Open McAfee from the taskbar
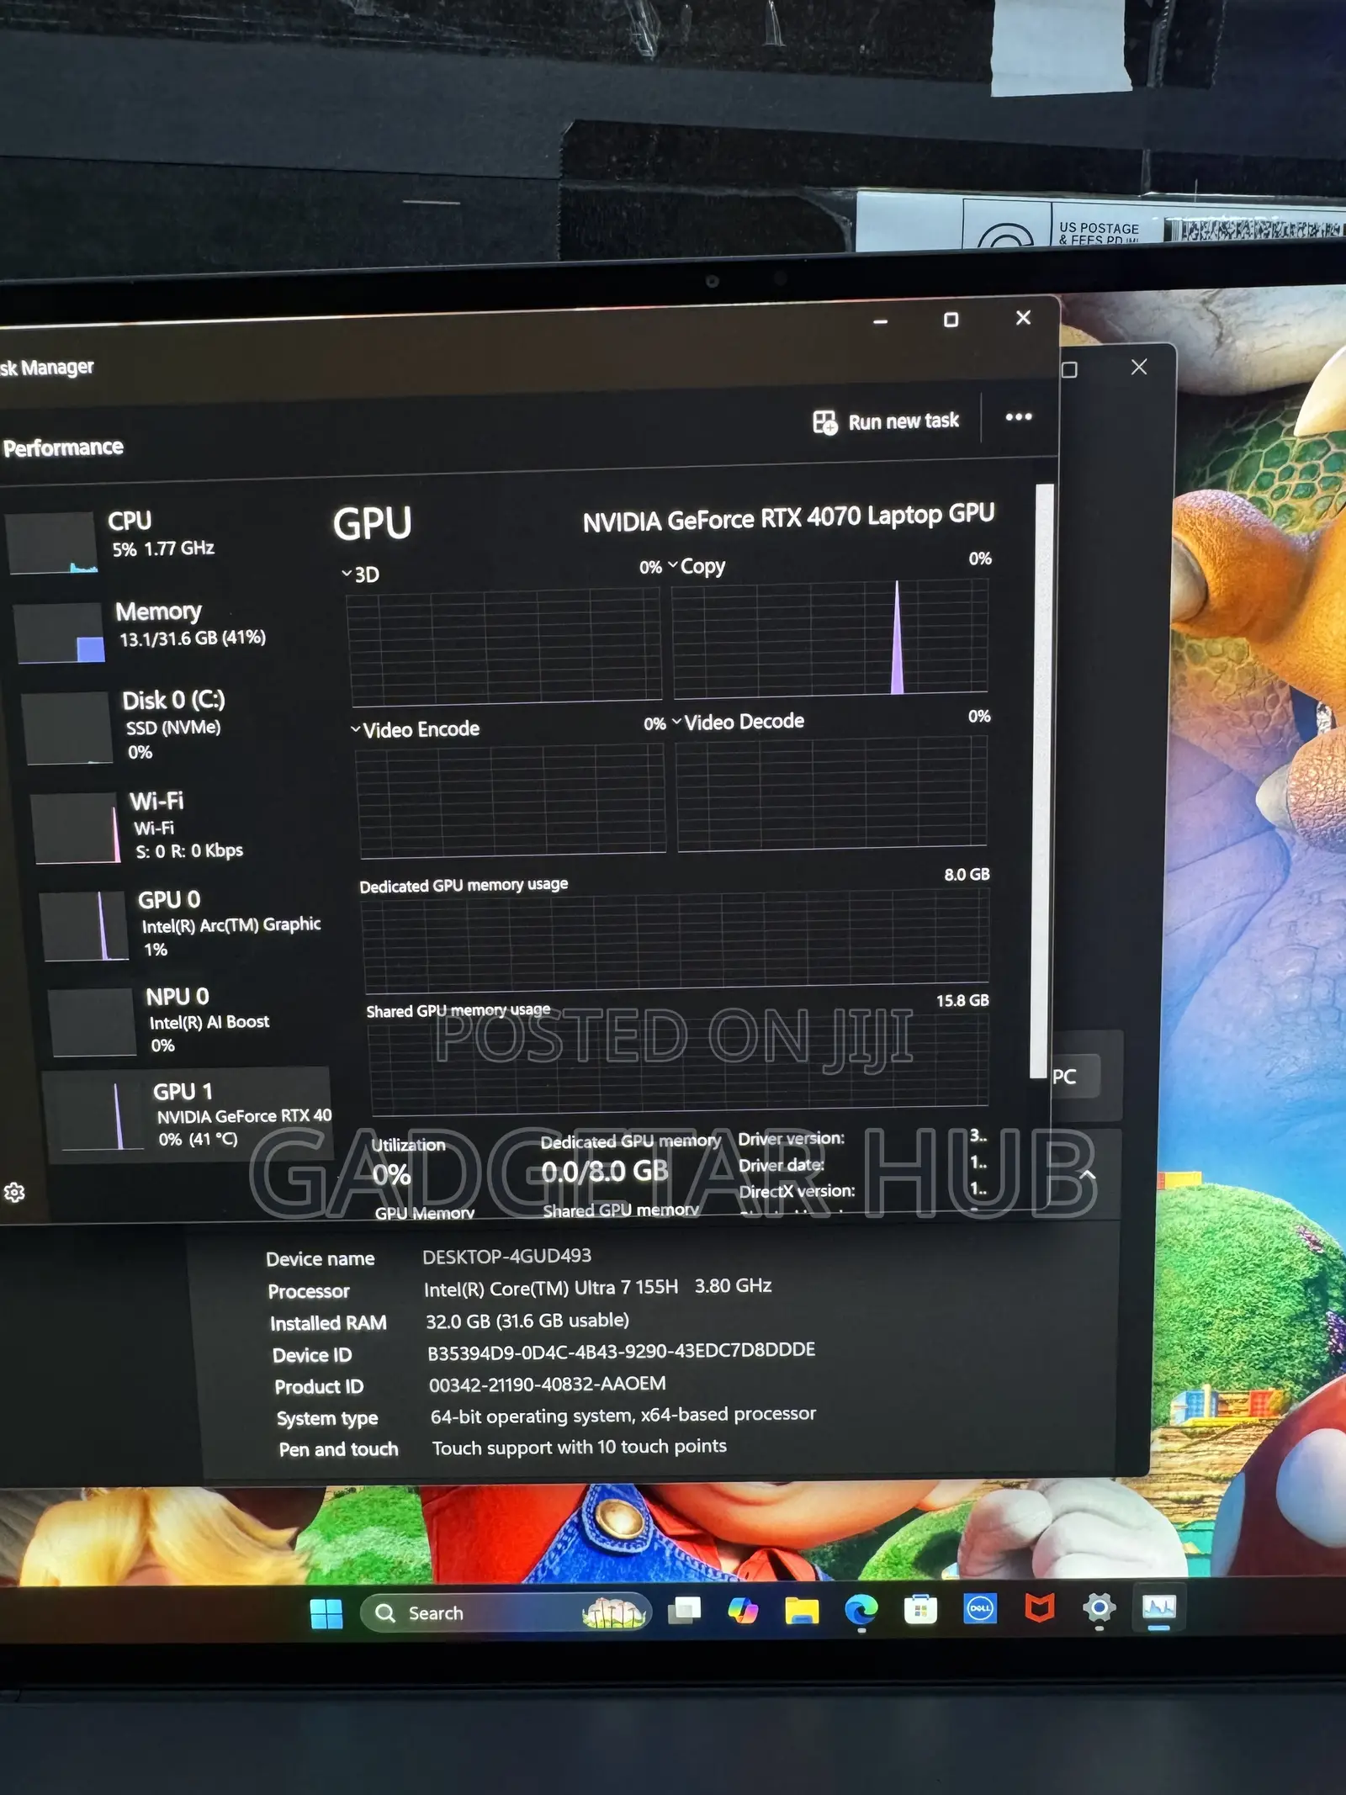 [1040, 1608]
